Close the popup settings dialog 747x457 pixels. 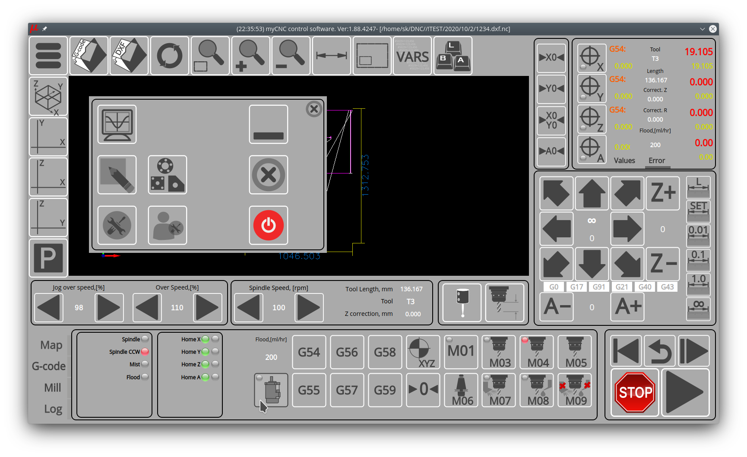314,109
